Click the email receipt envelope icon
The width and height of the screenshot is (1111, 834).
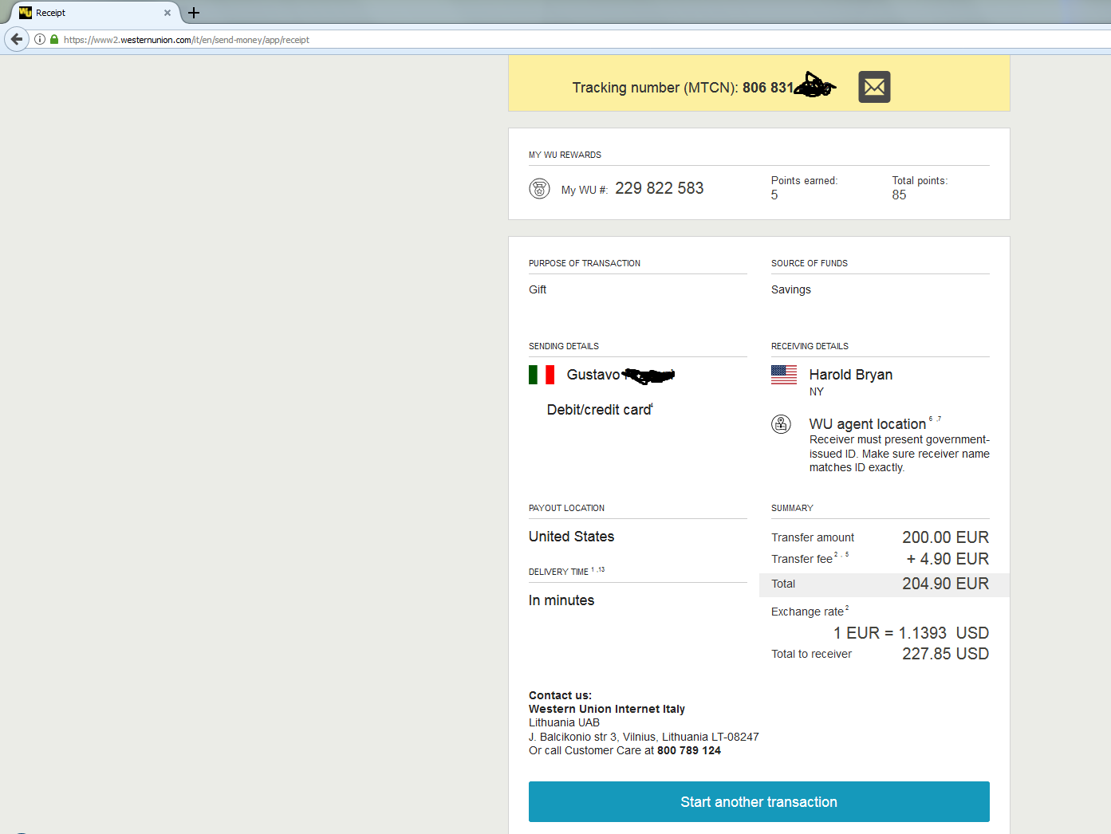(874, 87)
